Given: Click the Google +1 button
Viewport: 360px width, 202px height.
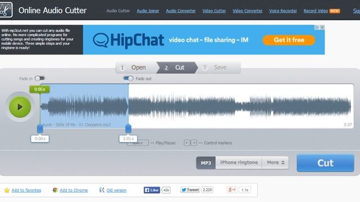Looking at the screenshot, I should pyautogui.click(x=232, y=190).
